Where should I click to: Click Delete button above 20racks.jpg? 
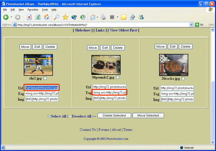pyautogui.click(x=185, y=47)
